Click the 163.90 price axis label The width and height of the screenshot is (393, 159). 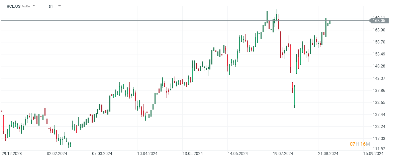379,30
